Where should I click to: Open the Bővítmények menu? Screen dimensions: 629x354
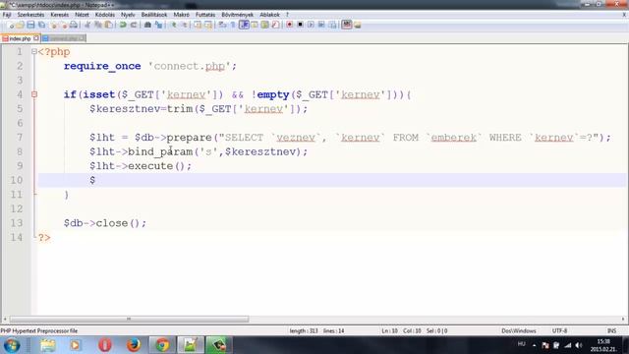click(x=238, y=15)
